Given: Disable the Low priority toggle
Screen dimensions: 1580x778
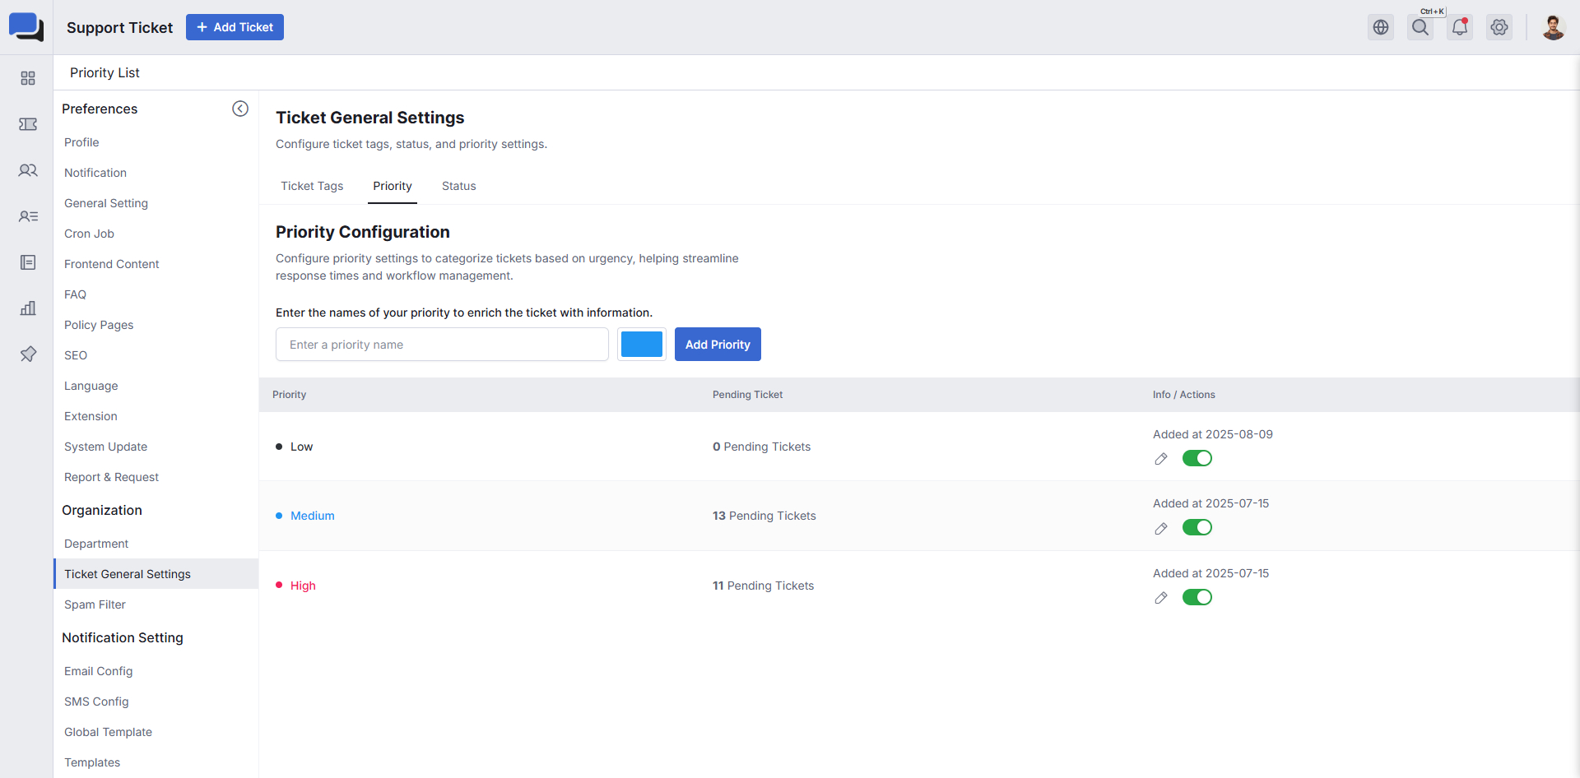Looking at the screenshot, I should [x=1197, y=458].
